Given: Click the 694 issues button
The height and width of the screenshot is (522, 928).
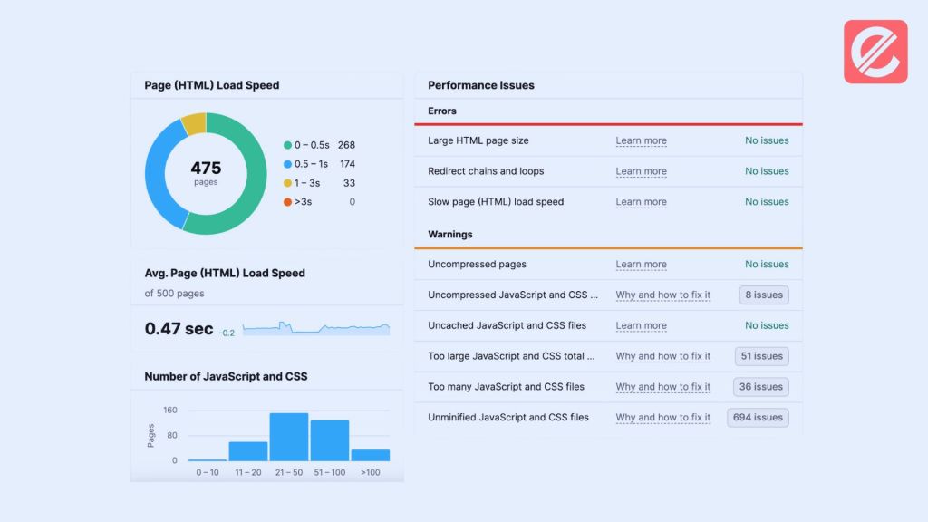Looking at the screenshot, I should point(758,417).
